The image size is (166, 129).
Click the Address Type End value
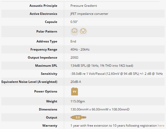click(x=73, y=41)
